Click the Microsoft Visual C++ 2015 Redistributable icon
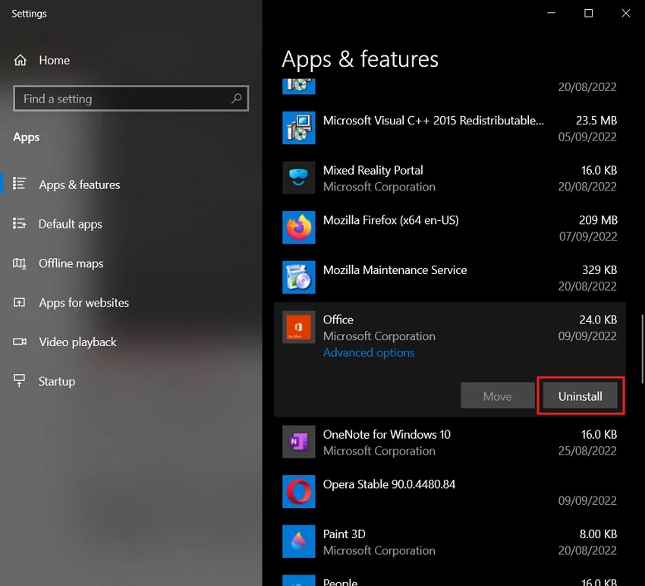The width and height of the screenshot is (645, 586). pos(299,128)
